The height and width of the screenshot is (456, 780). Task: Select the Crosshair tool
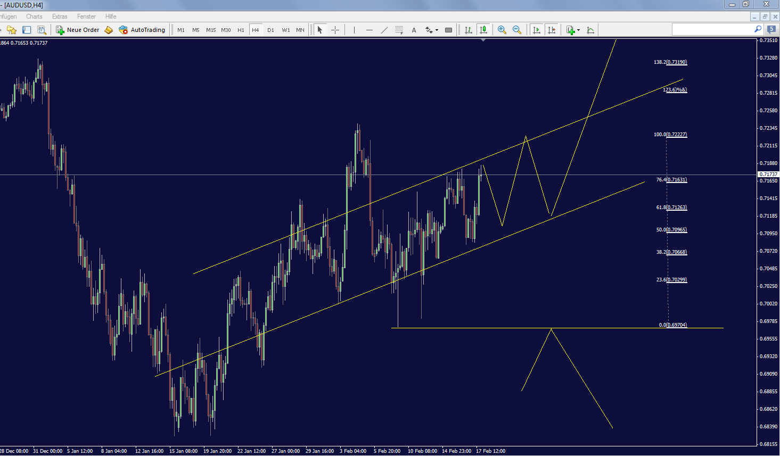[335, 30]
